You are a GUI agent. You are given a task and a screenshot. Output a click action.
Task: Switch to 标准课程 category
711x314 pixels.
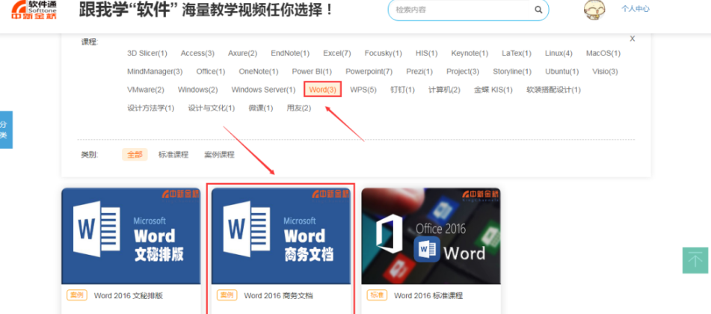pyautogui.click(x=173, y=155)
